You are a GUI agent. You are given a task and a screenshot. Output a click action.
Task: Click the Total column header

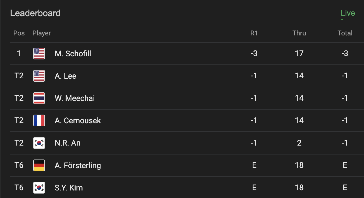pyautogui.click(x=345, y=33)
